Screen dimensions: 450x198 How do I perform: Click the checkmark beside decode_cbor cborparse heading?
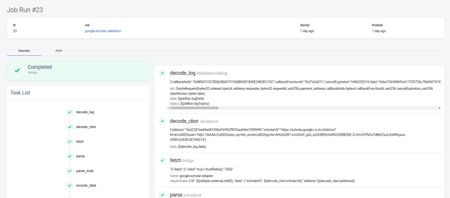pos(162,121)
